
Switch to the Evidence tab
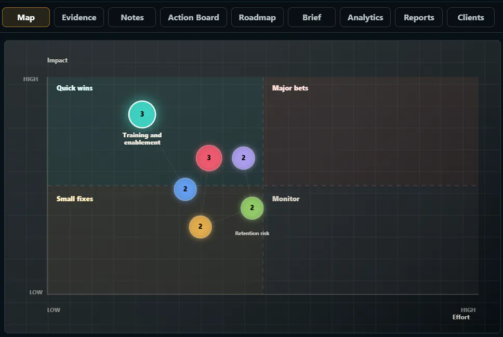tap(79, 17)
